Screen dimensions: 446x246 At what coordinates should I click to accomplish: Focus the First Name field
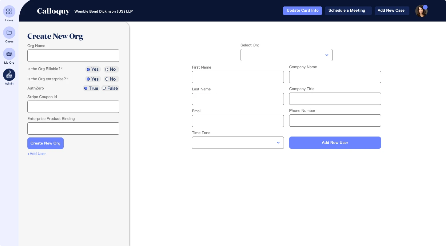pyautogui.click(x=238, y=77)
